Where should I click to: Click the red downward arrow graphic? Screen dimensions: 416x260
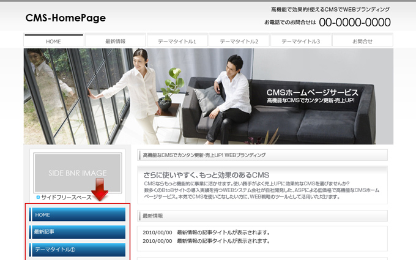point(100,189)
